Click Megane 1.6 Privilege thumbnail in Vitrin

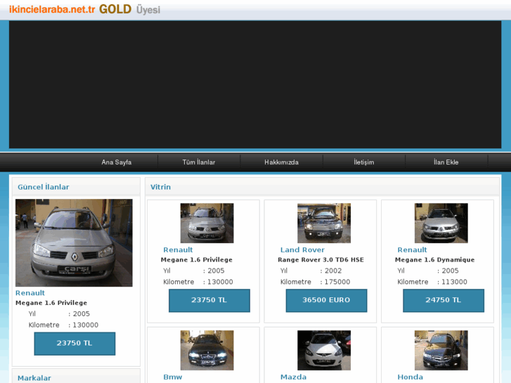point(207,223)
